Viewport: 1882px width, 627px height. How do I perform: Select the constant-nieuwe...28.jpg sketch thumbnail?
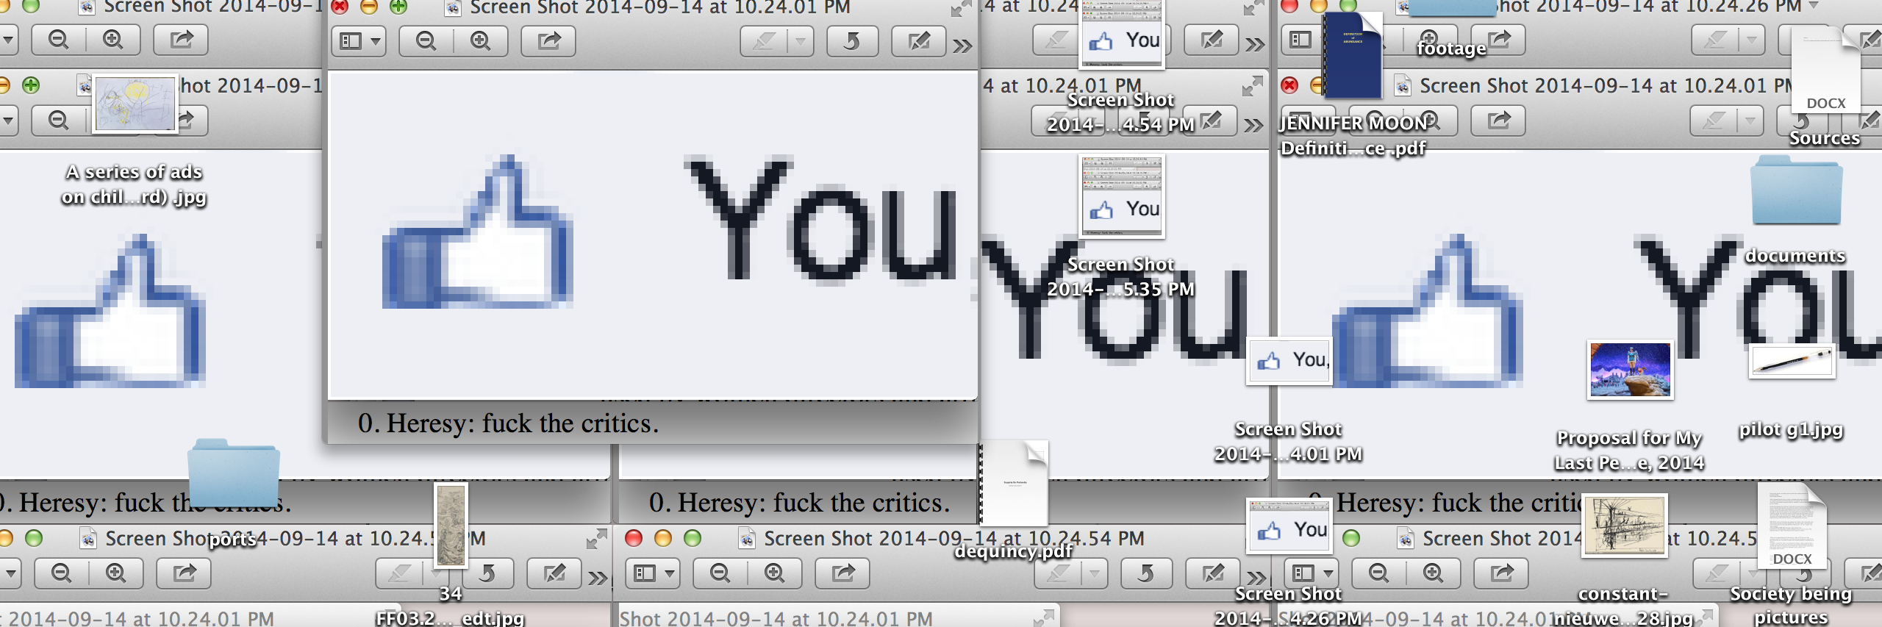1624,526
